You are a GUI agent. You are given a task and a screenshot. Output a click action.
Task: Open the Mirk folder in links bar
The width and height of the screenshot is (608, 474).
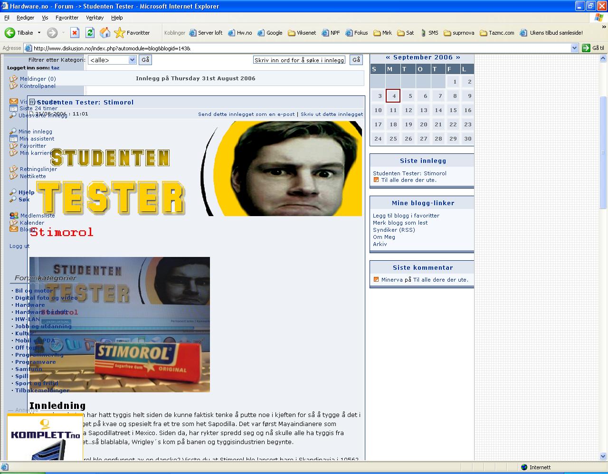382,33
